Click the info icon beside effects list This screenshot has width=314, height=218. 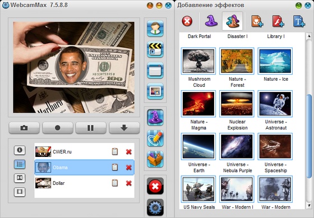point(20,150)
